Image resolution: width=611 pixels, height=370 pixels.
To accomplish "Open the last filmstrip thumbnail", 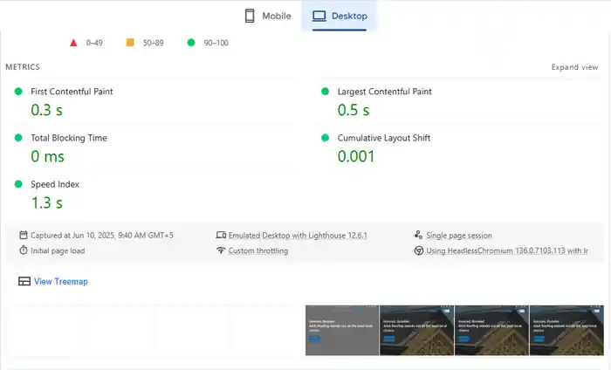I will (x=566, y=330).
